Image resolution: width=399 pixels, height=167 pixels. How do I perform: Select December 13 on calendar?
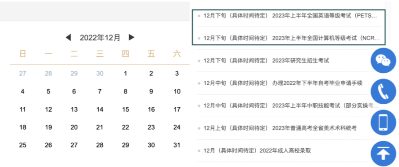pyautogui.click(x=74, y=110)
